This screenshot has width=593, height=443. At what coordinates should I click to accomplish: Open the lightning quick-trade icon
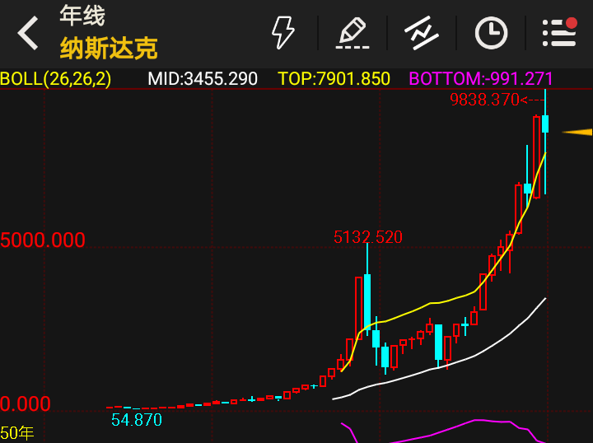(x=283, y=32)
